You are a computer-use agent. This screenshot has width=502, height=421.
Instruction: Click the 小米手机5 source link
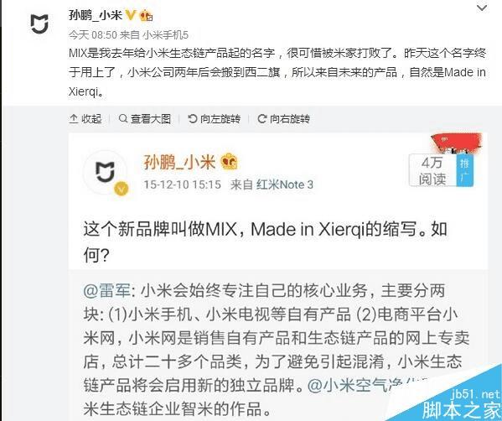point(165,34)
